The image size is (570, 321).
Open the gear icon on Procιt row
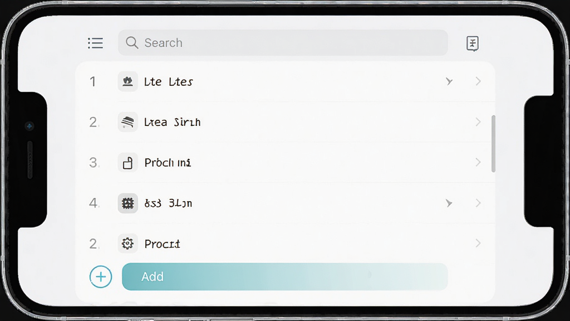(127, 244)
